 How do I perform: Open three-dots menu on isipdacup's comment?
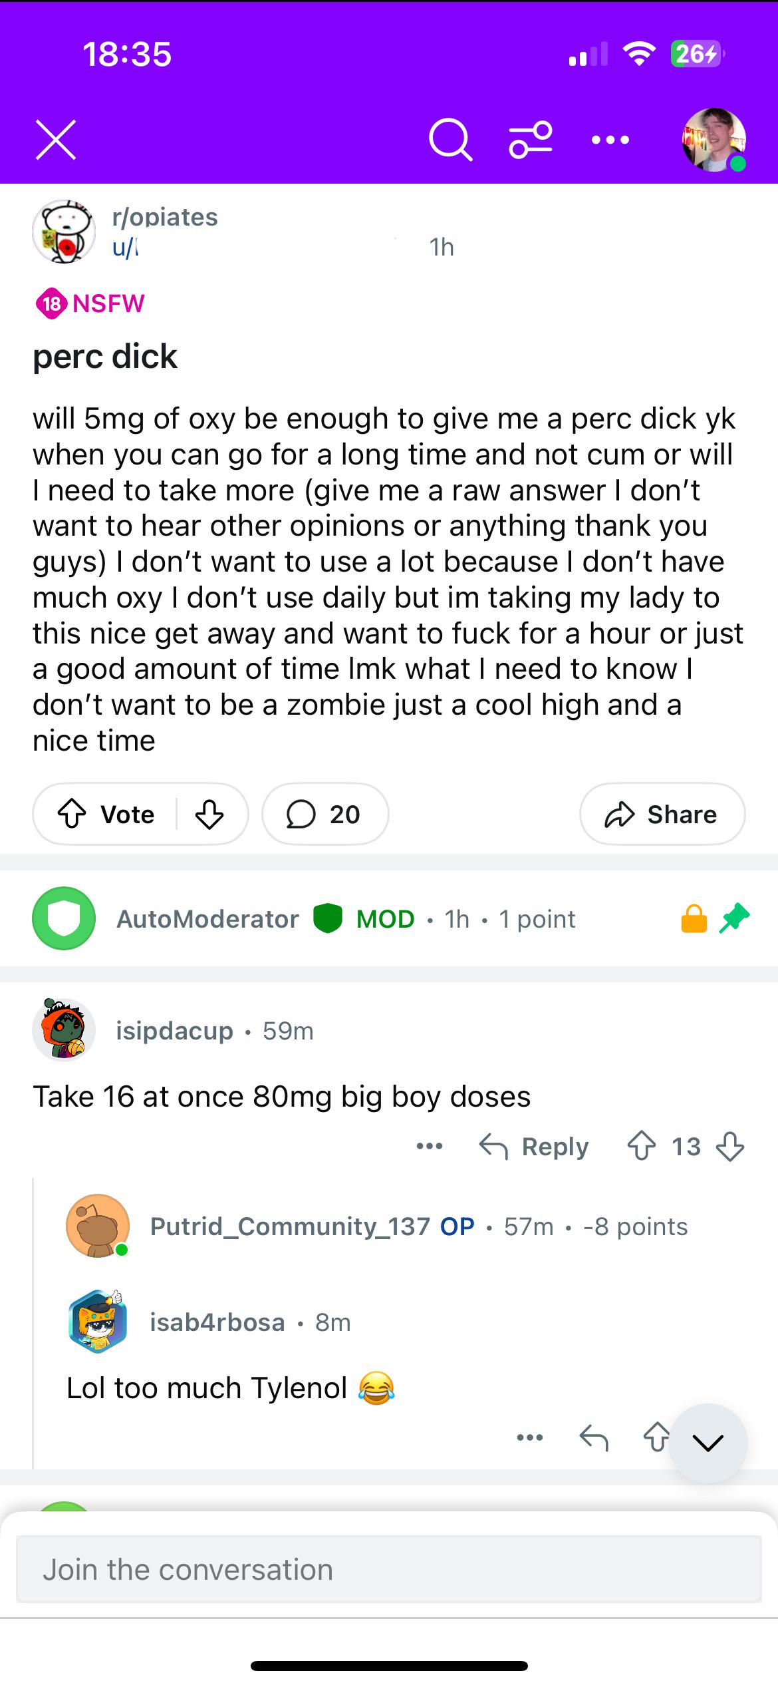pyautogui.click(x=430, y=1146)
